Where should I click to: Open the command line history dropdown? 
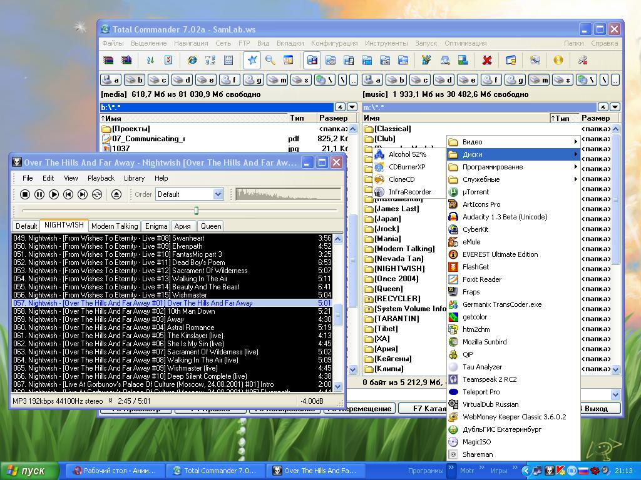point(615,394)
